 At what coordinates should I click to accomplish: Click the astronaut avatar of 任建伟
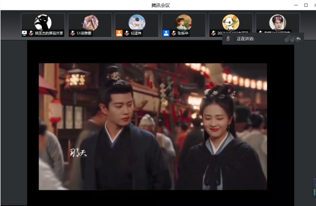pos(137,22)
